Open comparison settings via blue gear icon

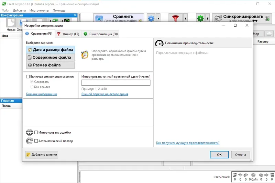[151, 18]
